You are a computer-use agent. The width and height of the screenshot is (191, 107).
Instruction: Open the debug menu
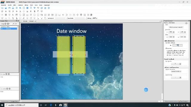coord(27,5)
